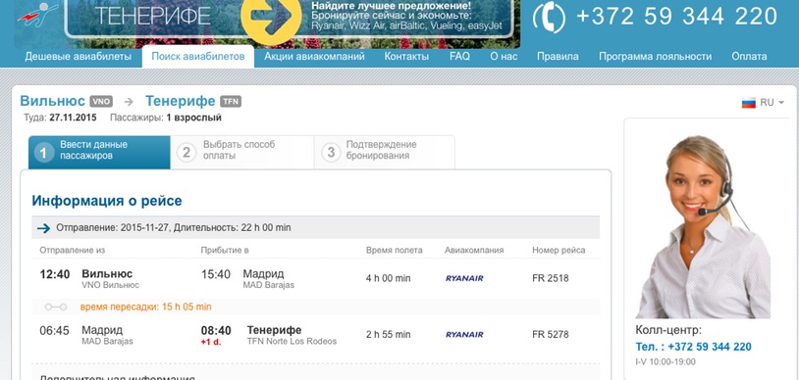
Task: Click the 4 h 00 min flight duration
Action: click(389, 278)
